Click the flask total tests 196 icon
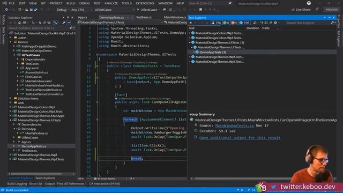Viewport: 343px width, 193px height. [x=216, y=23]
